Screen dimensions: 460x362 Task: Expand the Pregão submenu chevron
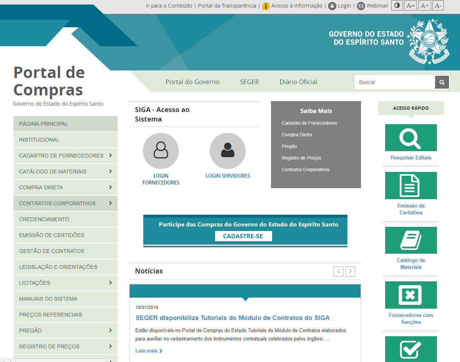tap(110, 330)
